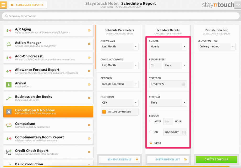Open calendar picker for Ends On date
The width and height of the screenshot is (241, 168).
click(x=184, y=132)
